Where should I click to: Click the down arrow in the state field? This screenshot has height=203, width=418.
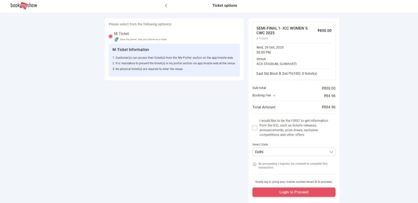(x=331, y=152)
